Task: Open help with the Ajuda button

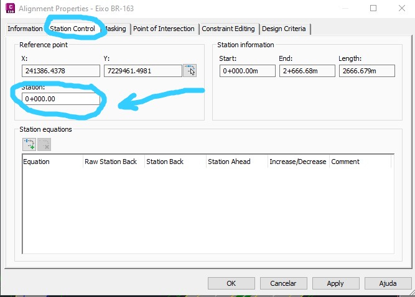Action: pyautogui.click(x=387, y=283)
